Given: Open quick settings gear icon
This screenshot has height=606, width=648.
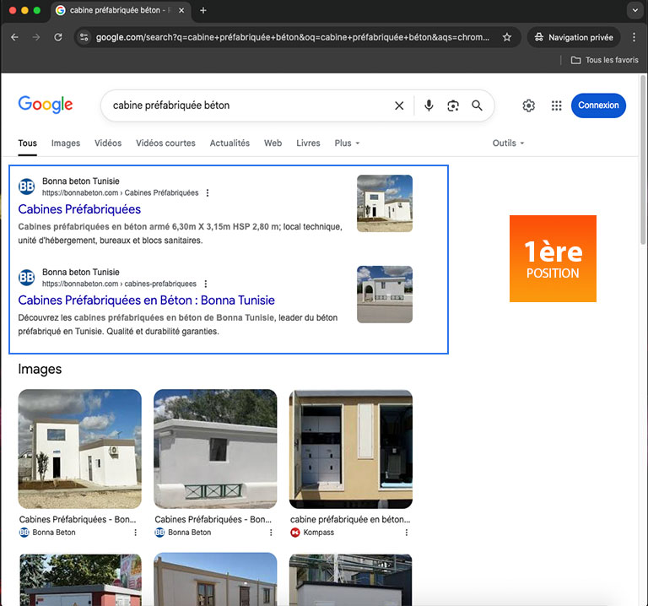Looking at the screenshot, I should [x=528, y=106].
